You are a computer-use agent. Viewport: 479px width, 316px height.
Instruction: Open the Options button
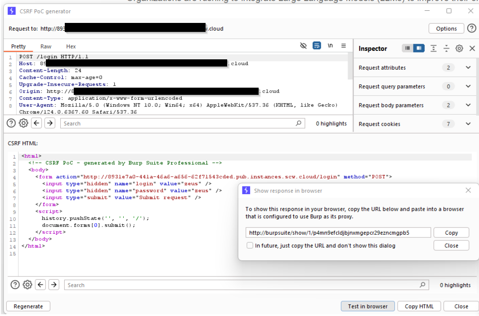446,28
